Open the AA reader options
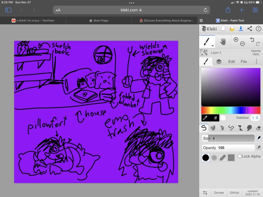The width and height of the screenshot is (263, 197). 58,10
